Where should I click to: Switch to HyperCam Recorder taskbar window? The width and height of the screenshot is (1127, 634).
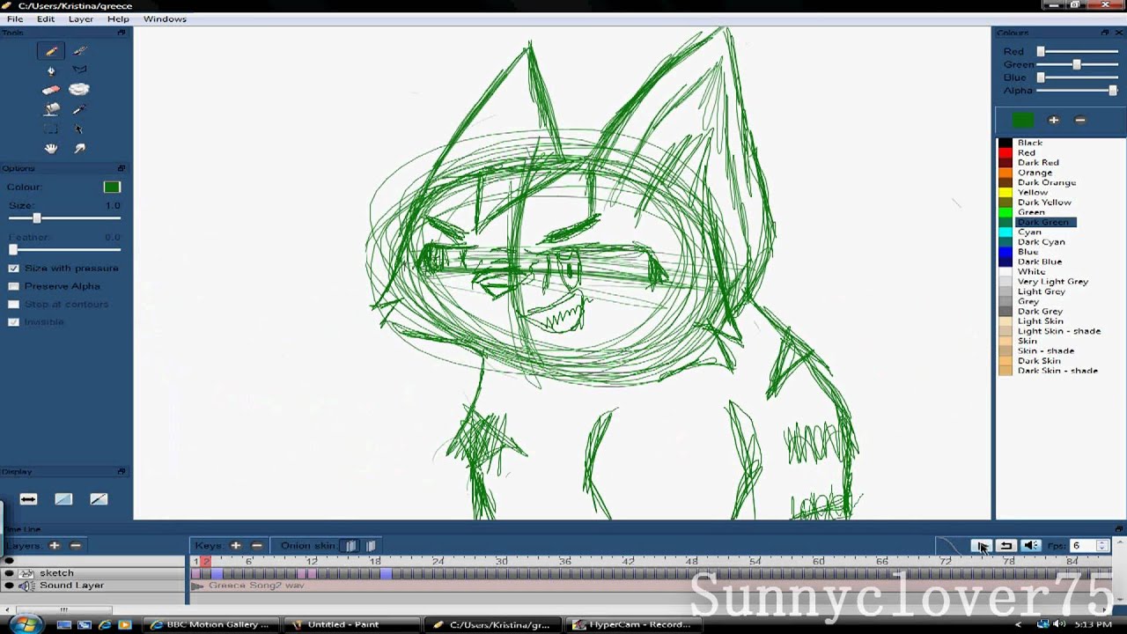(x=634, y=624)
